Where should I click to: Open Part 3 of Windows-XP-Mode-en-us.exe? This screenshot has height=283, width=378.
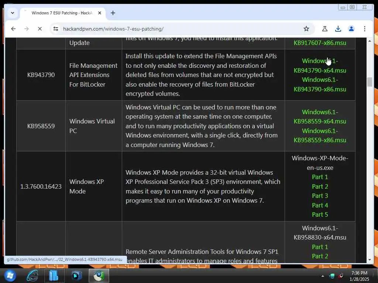[320, 196]
